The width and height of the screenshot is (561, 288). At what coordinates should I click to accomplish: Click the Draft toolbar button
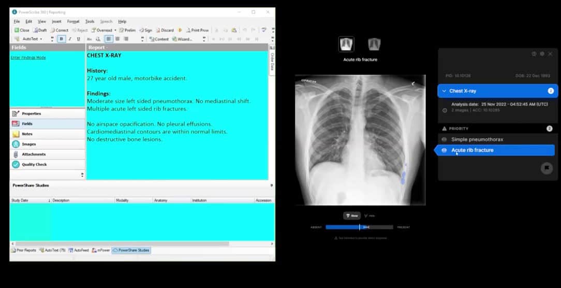[x=40, y=30]
